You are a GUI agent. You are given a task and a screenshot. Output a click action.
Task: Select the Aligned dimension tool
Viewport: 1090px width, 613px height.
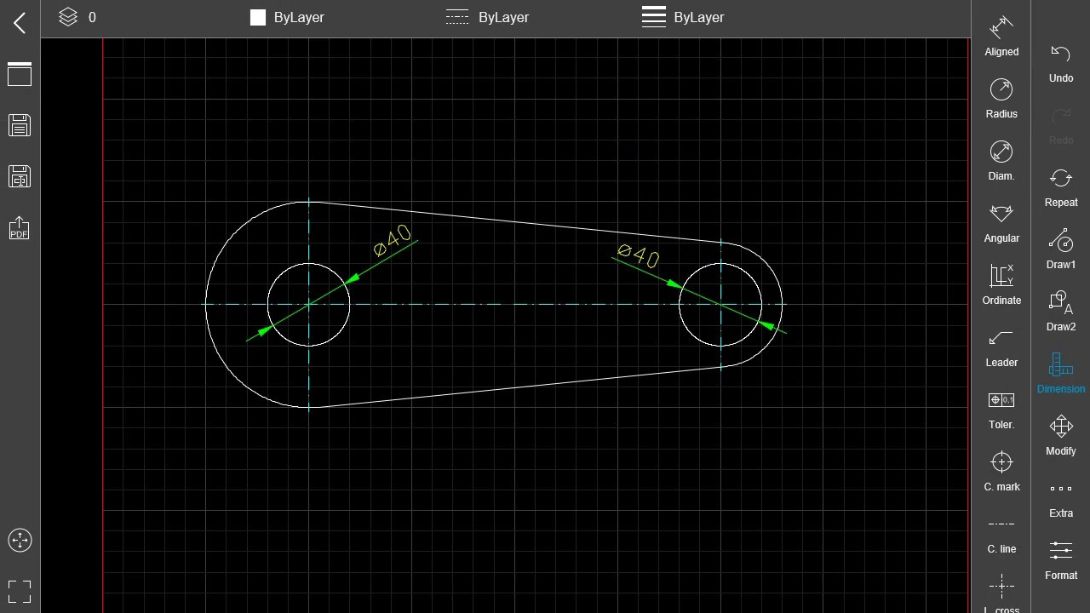1001,36
